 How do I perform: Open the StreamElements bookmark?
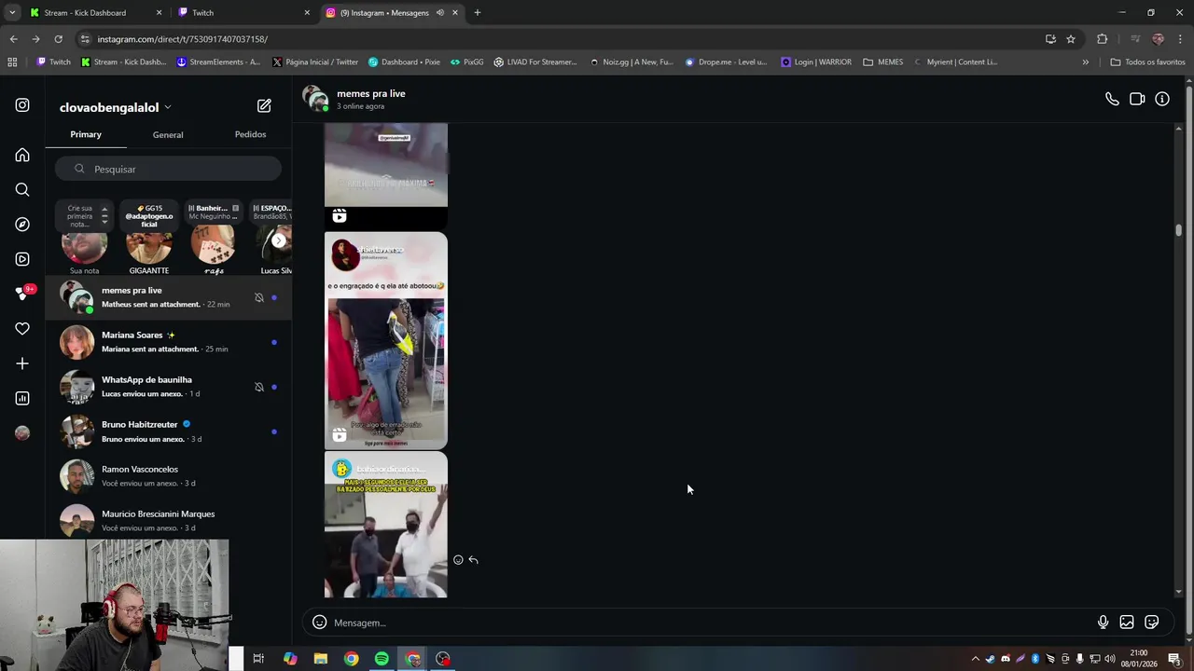coord(218,62)
